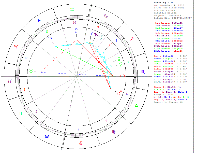Select the Moon crescent symbol
Image resolution: width=197 pixels, height=157 pixels.
pos(76,31)
